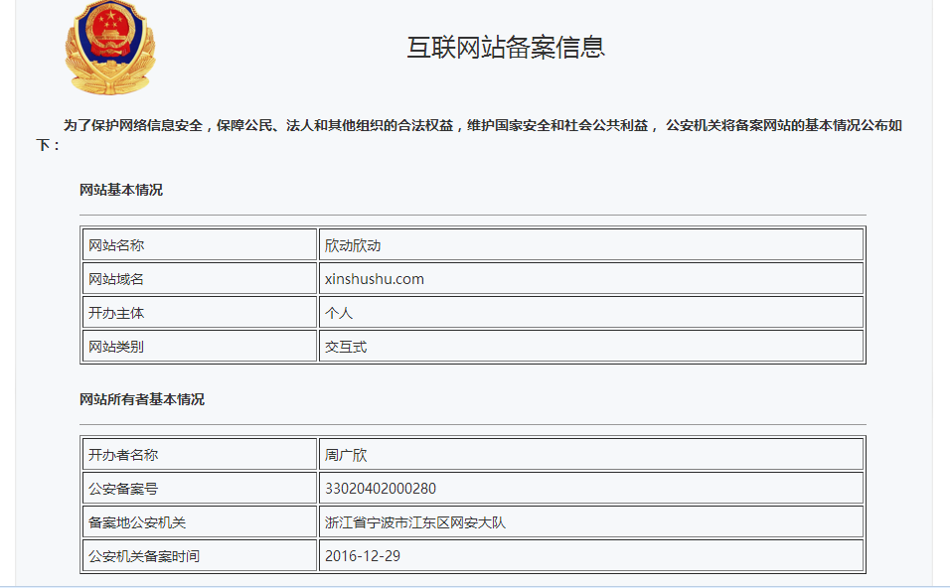The width and height of the screenshot is (950, 588).
Task: Select the 网站名称 label cell
Action: [x=200, y=245]
